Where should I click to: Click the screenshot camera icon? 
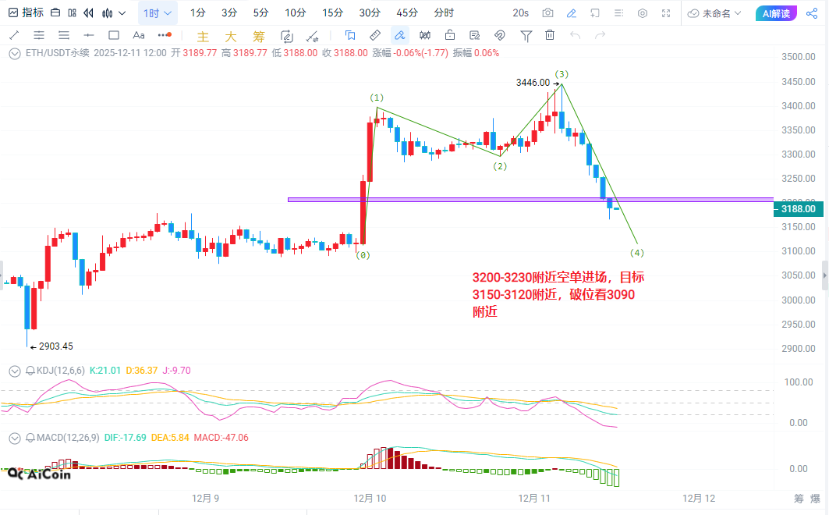[x=548, y=13]
